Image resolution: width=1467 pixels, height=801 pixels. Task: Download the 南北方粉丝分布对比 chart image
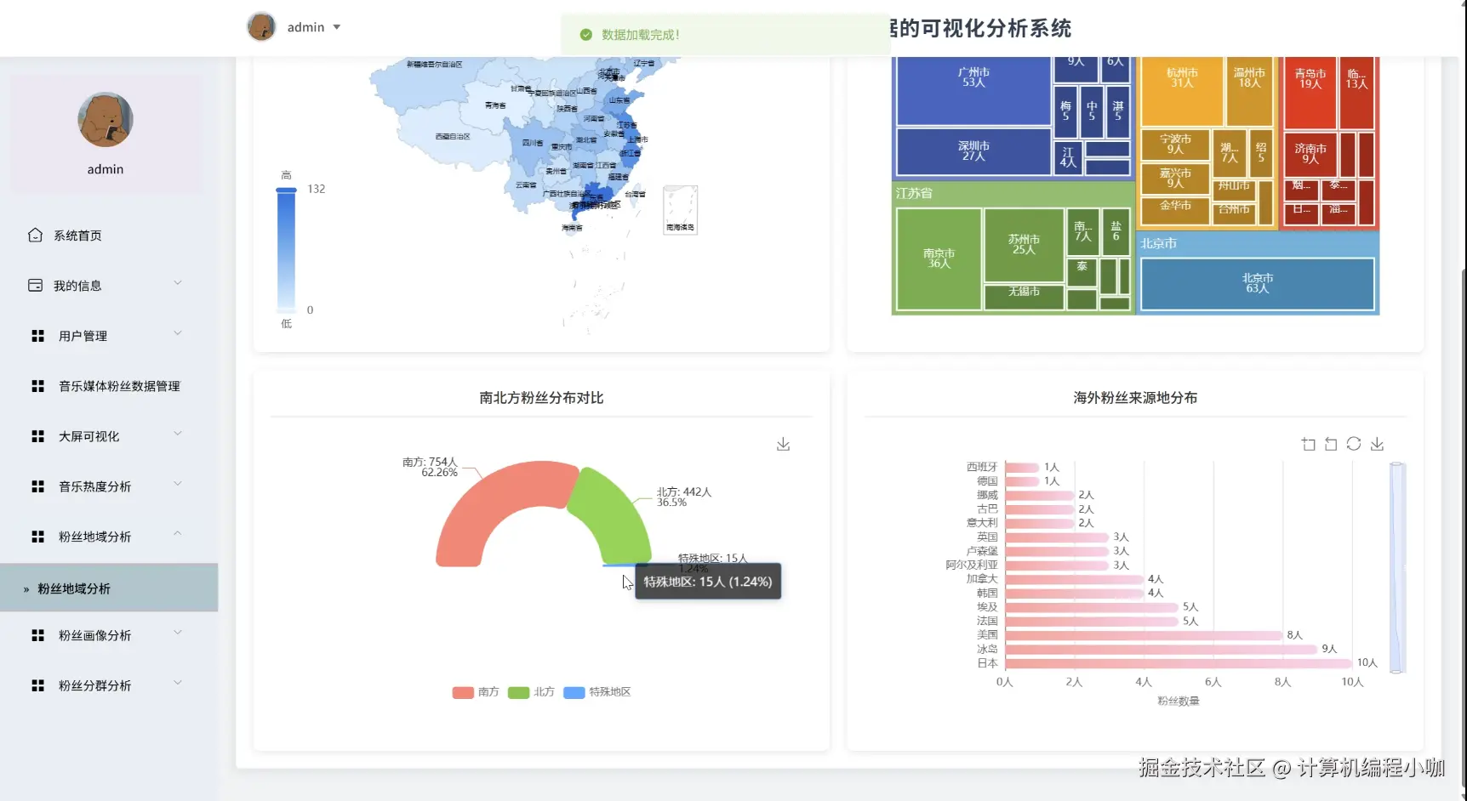coord(783,444)
